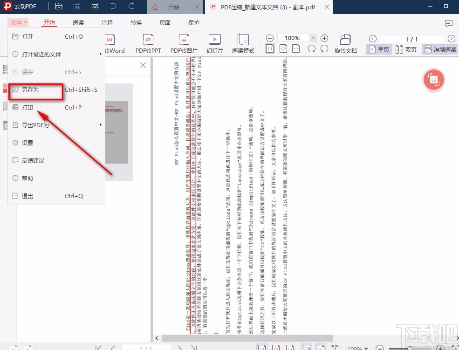Switch to 阅读模式 reading mode
The width and height of the screenshot is (459, 350).
(243, 44)
